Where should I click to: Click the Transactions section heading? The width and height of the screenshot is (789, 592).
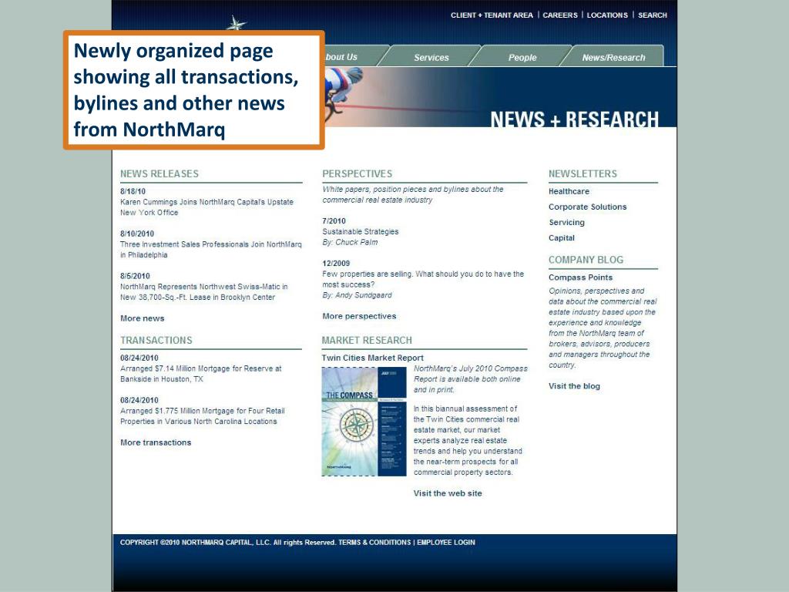(x=156, y=340)
